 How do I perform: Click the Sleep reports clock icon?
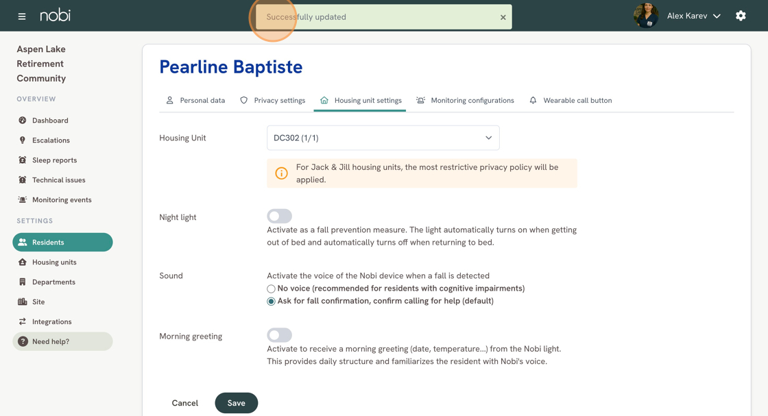tap(22, 160)
